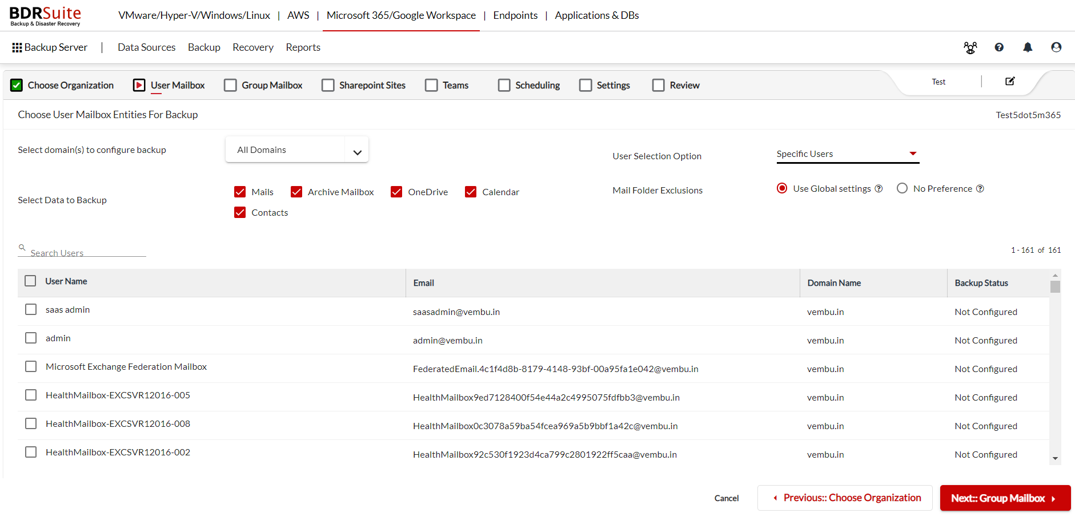Click the Cancel button
This screenshot has height=525, width=1075.
click(727, 498)
